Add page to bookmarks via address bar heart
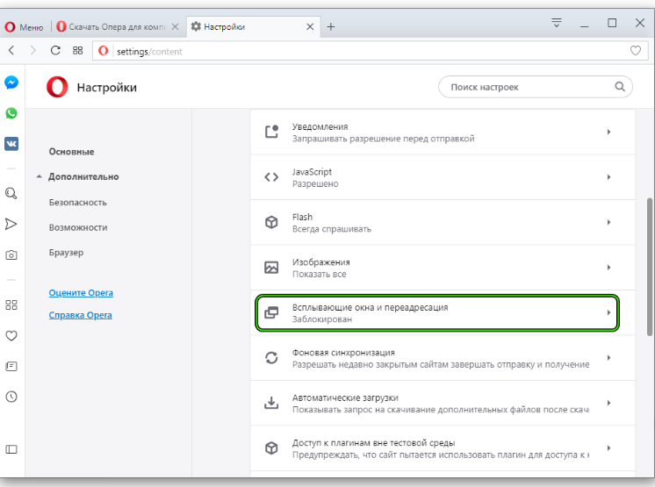Image resolution: width=655 pixels, height=487 pixels. tap(636, 51)
